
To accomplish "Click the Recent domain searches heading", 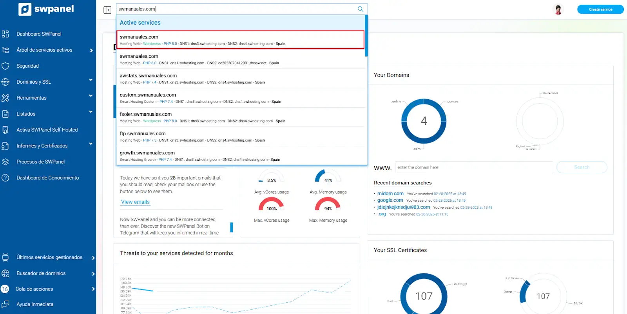I will coord(402,183).
